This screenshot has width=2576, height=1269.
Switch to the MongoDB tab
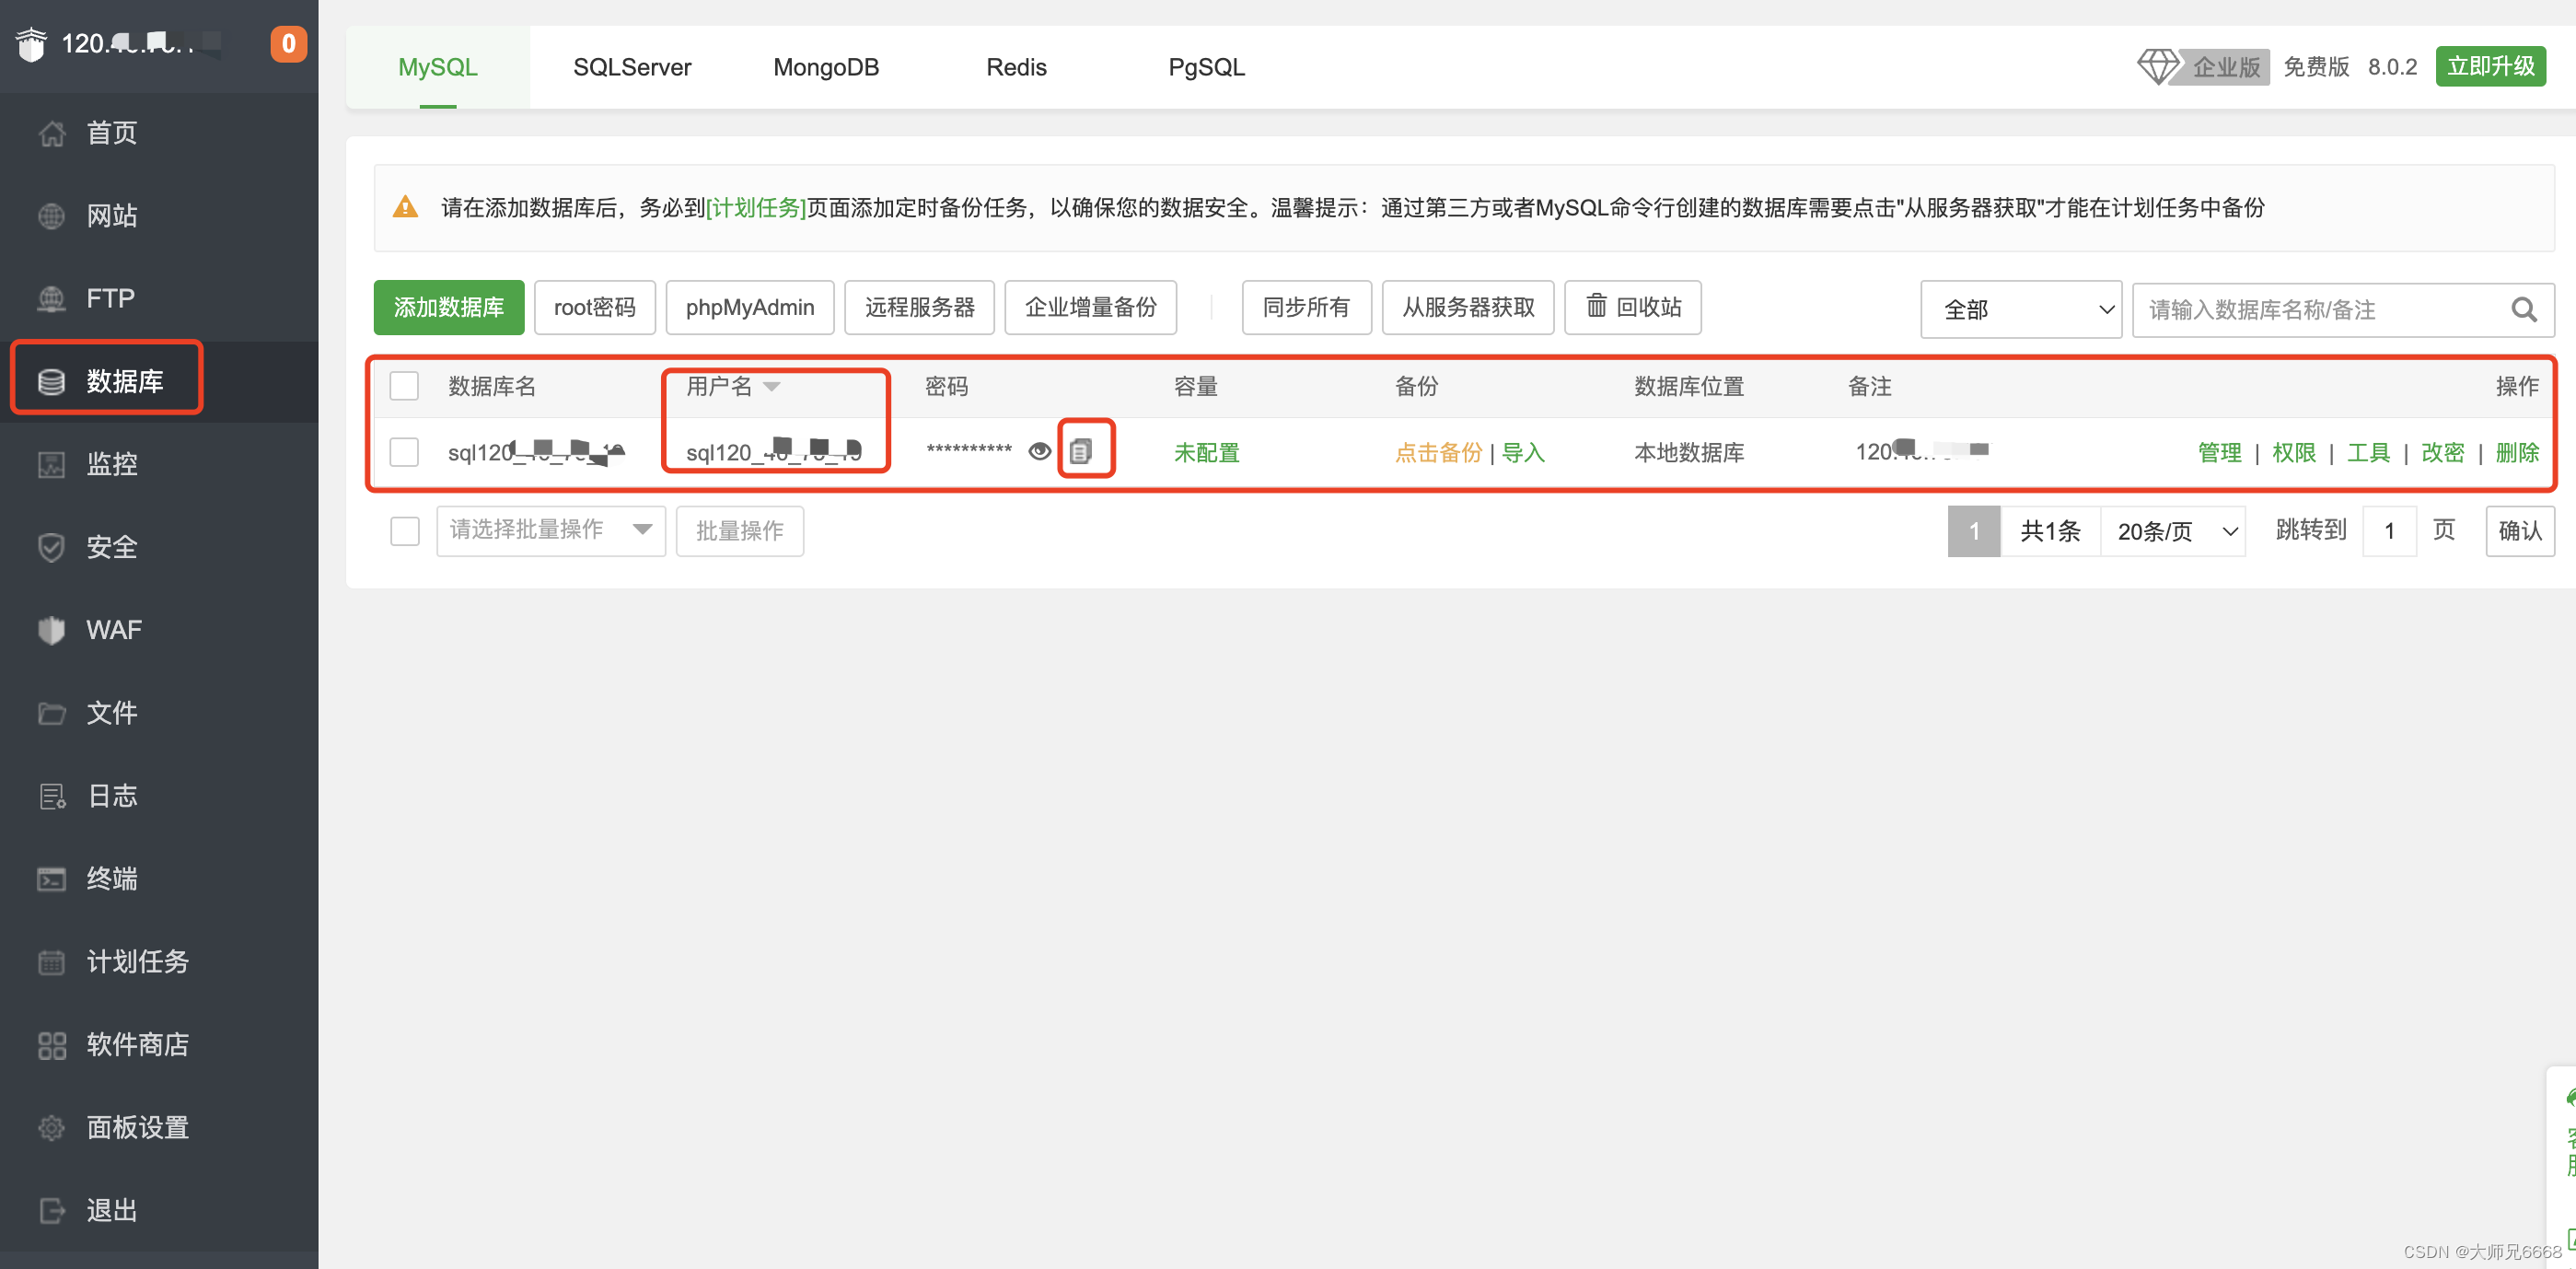(x=826, y=67)
